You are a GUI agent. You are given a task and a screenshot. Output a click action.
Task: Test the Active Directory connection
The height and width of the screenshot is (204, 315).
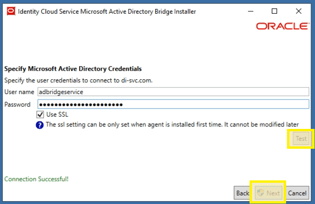coord(301,138)
